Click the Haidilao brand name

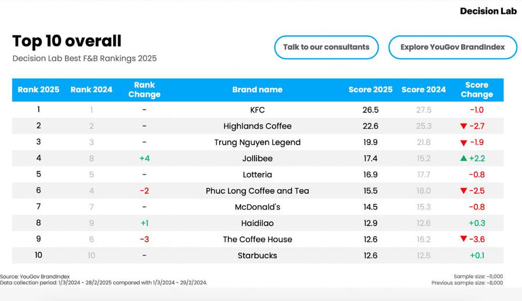(x=258, y=223)
